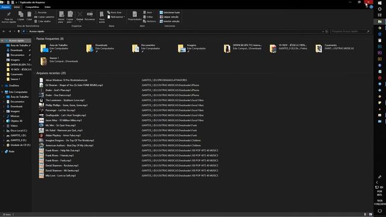386x217 pixels.
Task: Select Casamento under Acesso rápido sidebar
Action: click(x=16, y=74)
